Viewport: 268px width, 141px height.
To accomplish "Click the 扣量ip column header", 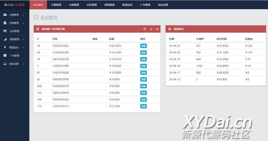I will click(249, 39).
